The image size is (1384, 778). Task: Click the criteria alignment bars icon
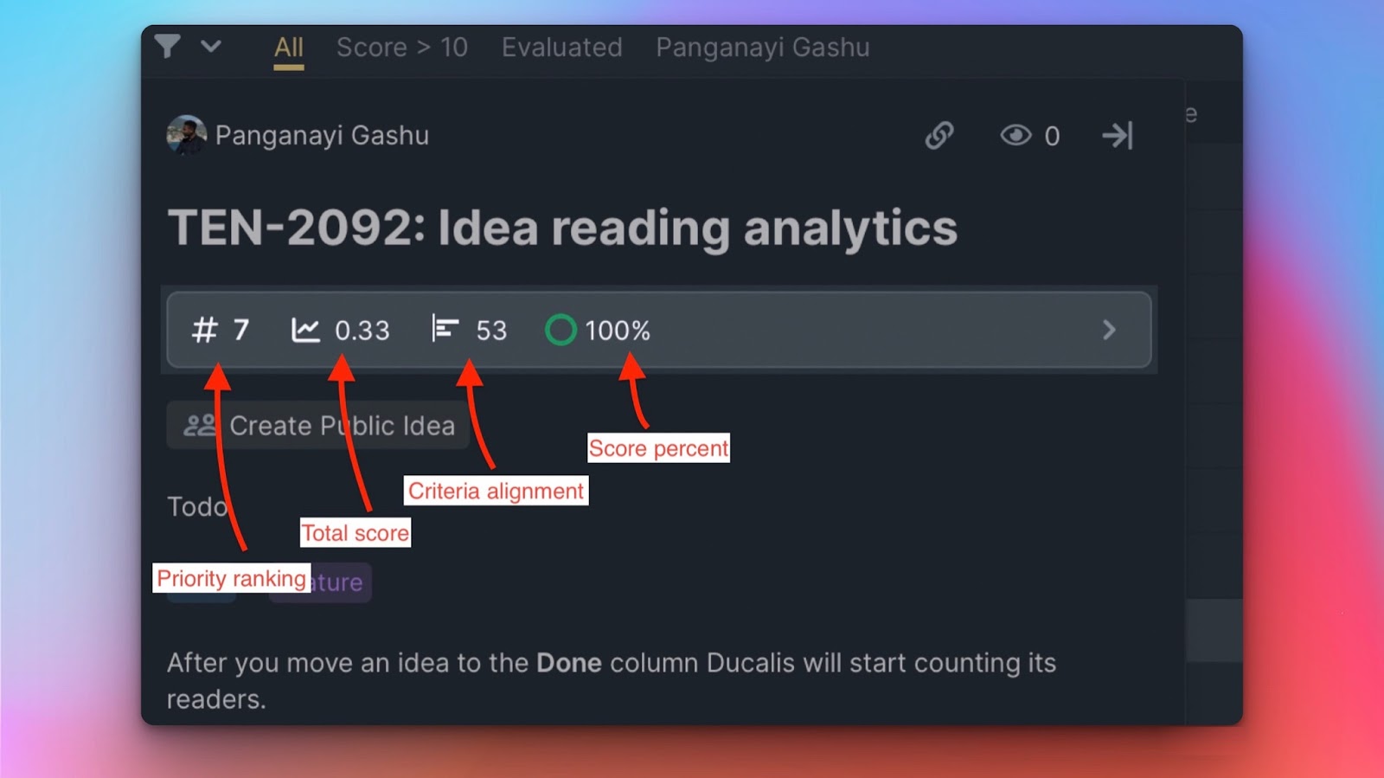pyautogui.click(x=445, y=330)
